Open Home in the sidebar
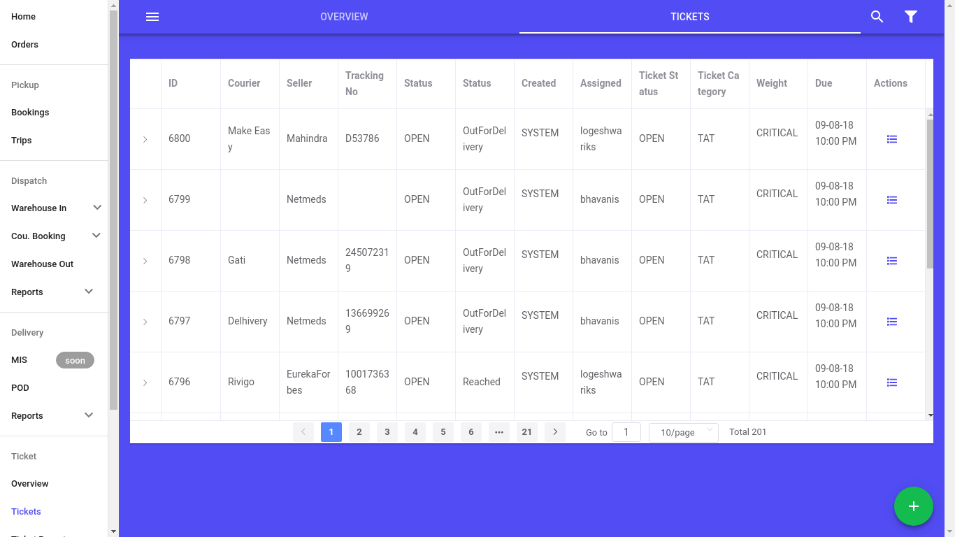This screenshot has width=955, height=537. [24, 16]
